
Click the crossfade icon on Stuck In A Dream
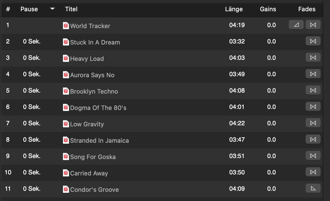click(x=313, y=41)
